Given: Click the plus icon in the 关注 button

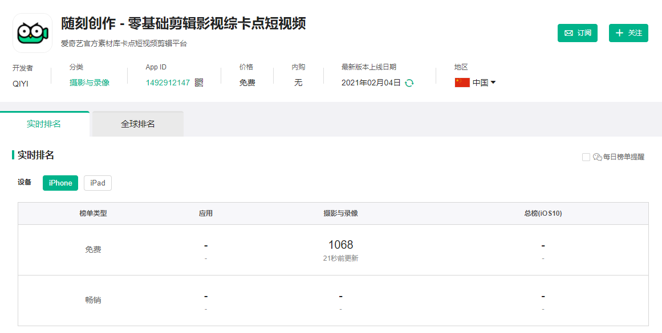Looking at the screenshot, I should point(620,33).
